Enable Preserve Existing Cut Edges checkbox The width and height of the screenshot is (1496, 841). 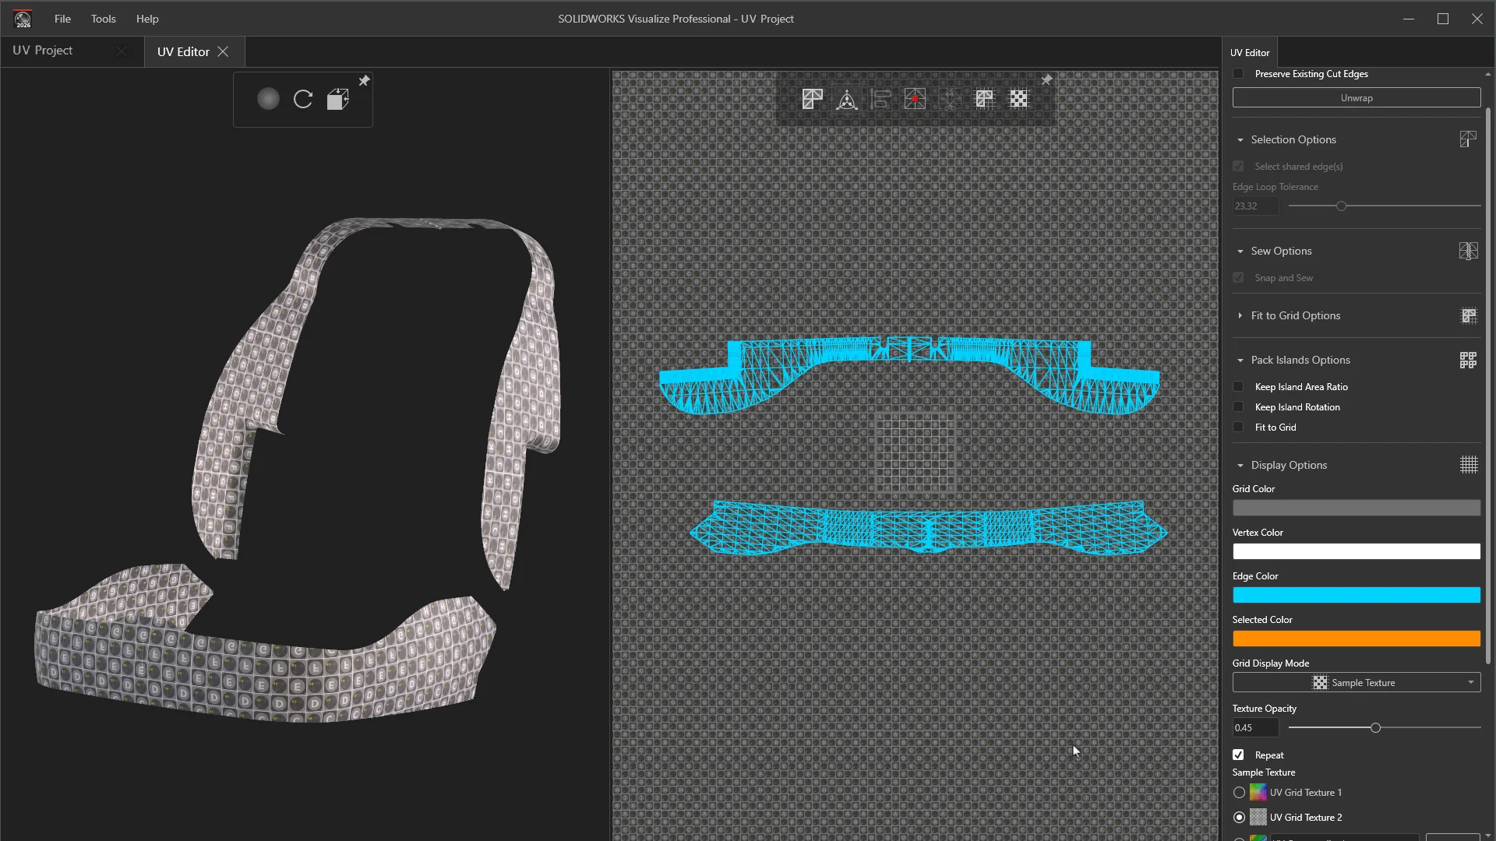pos(1238,74)
